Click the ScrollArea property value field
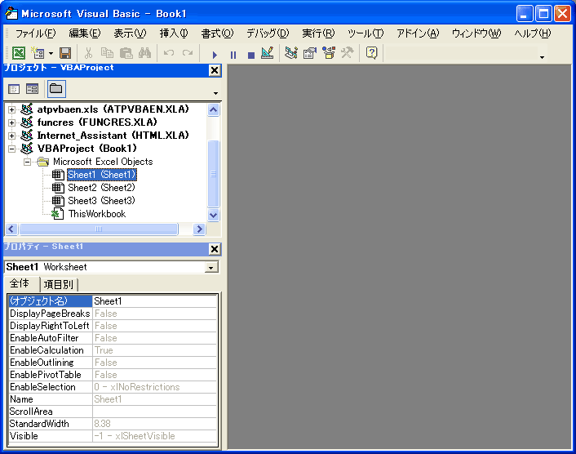This screenshot has width=576, height=454. click(x=155, y=412)
